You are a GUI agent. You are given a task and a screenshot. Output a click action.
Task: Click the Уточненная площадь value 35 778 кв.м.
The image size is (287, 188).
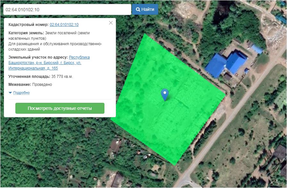point(62,77)
